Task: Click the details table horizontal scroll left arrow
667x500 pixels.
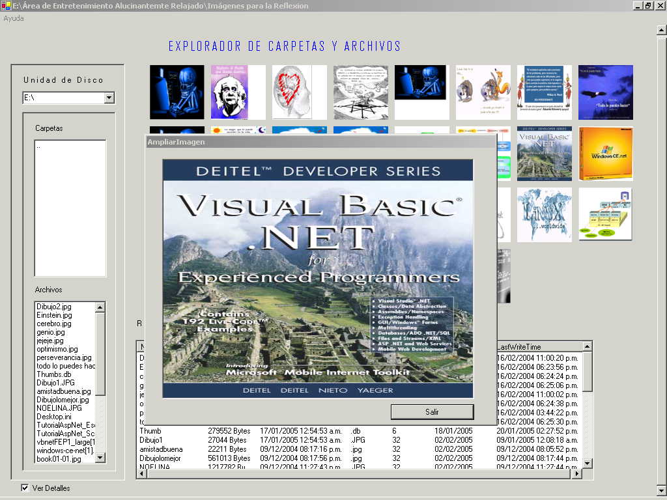Action: [x=142, y=473]
